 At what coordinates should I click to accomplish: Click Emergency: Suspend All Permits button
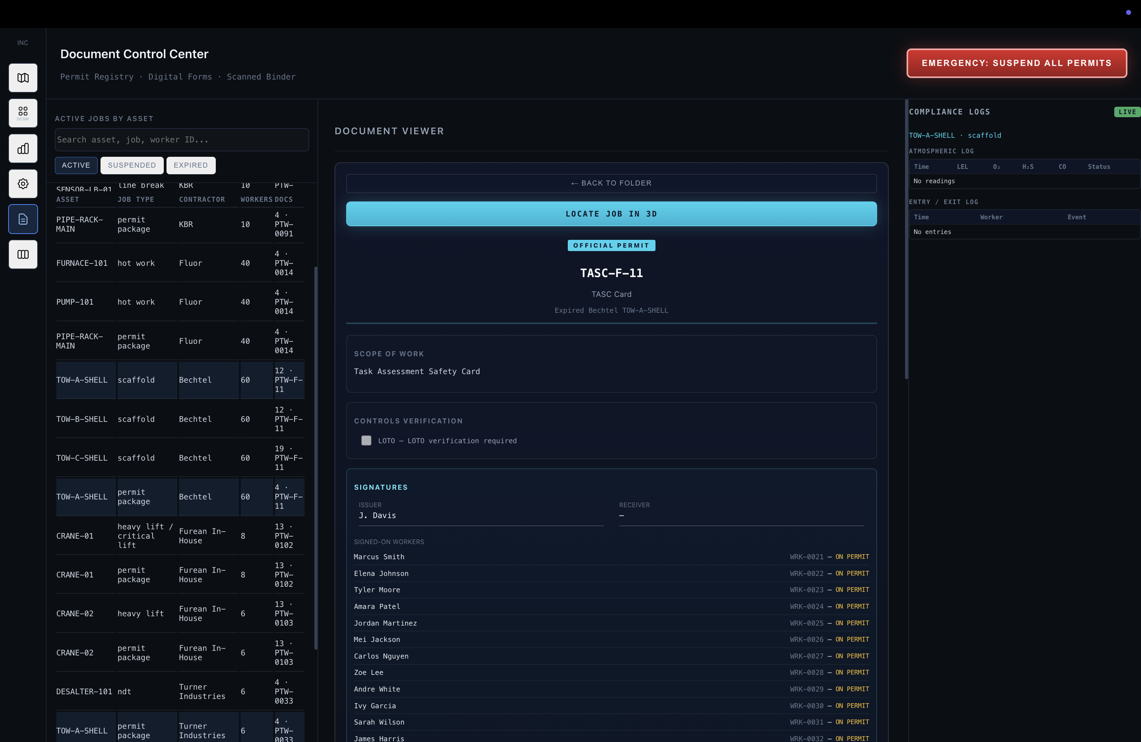coord(1016,63)
